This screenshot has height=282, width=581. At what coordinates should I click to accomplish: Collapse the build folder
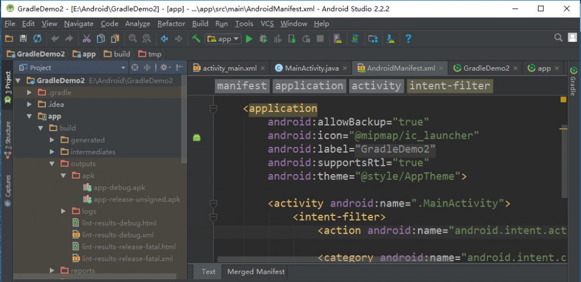tap(41, 128)
